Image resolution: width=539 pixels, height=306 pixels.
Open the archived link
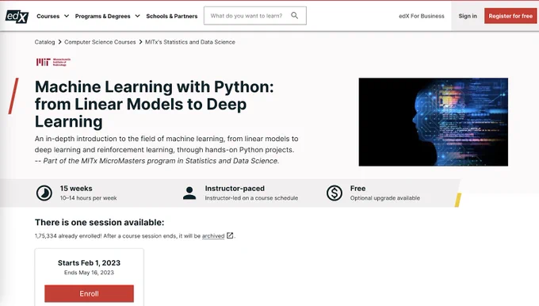tap(213, 236)
